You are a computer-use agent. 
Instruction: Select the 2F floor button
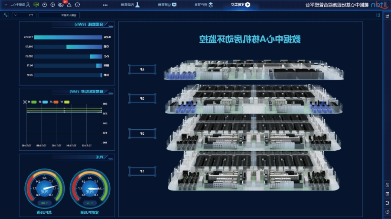pos(142,134)
